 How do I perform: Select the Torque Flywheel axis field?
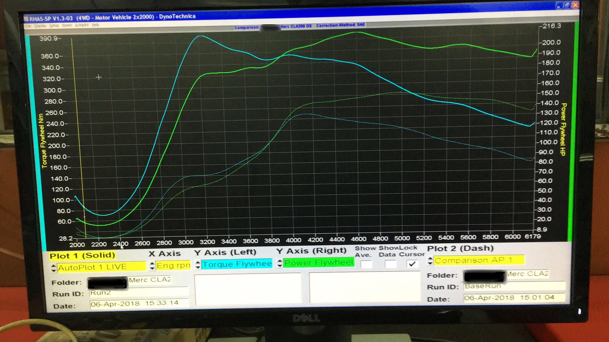pos(237,264)
